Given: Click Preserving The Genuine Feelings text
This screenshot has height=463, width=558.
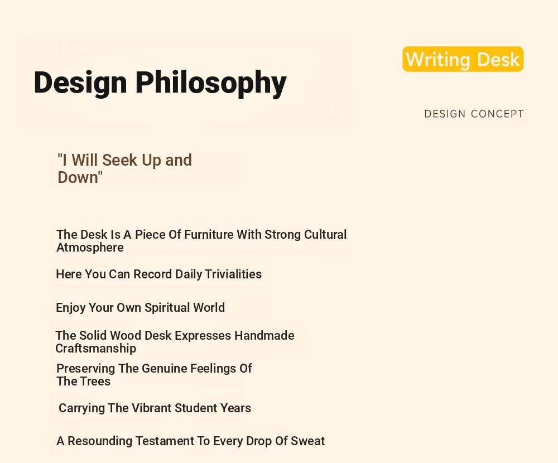Looking at the screenshot, I should click(154, 375).
